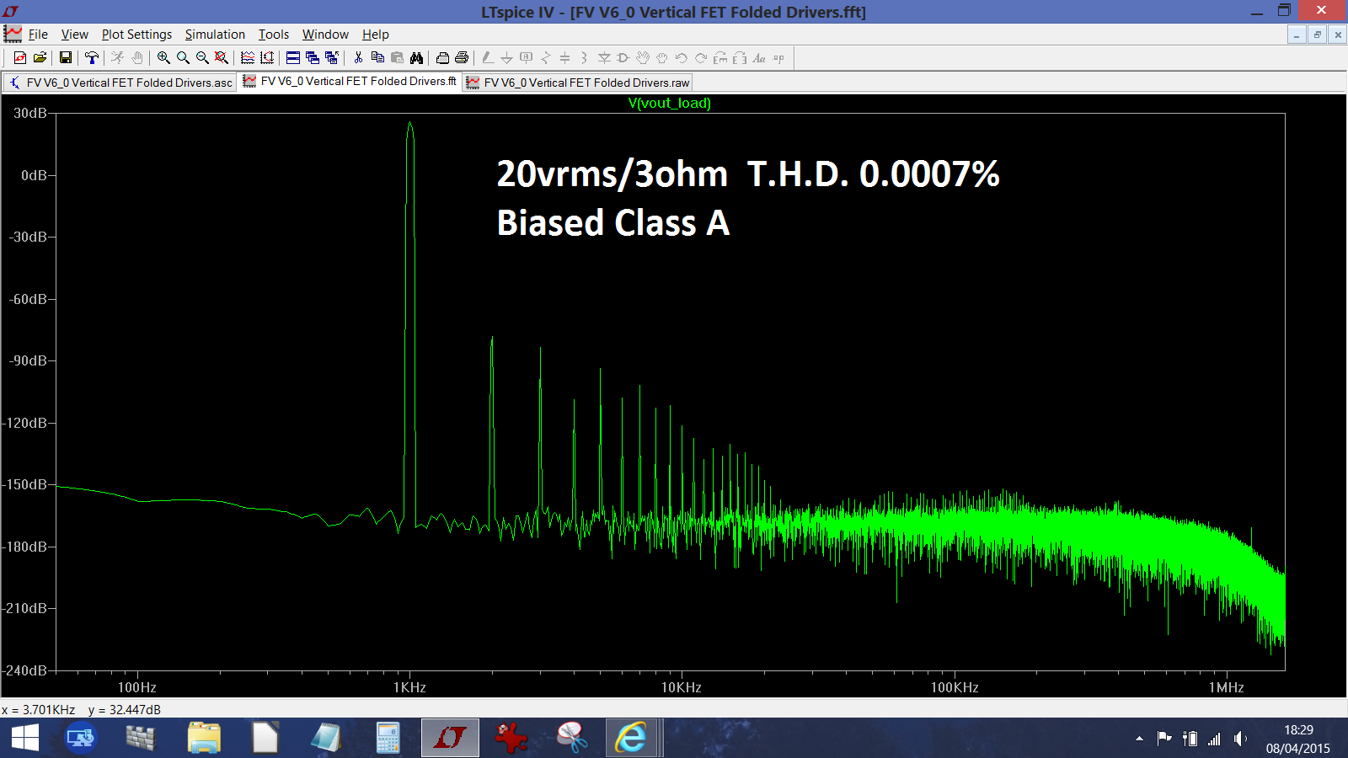
Task: Click the Copy toolbar icon
Action: (x=377, y=57)
